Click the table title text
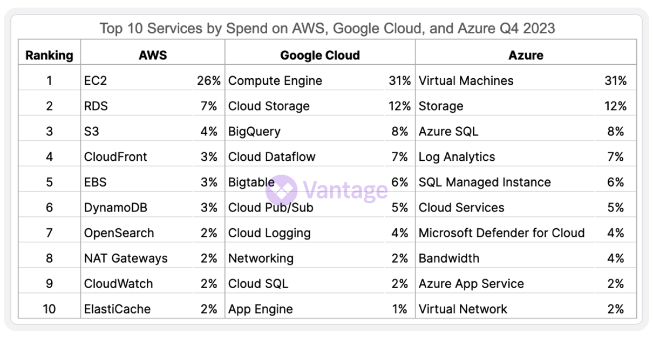The width and height of the screenshot is (653, 341). click(327, 28)
